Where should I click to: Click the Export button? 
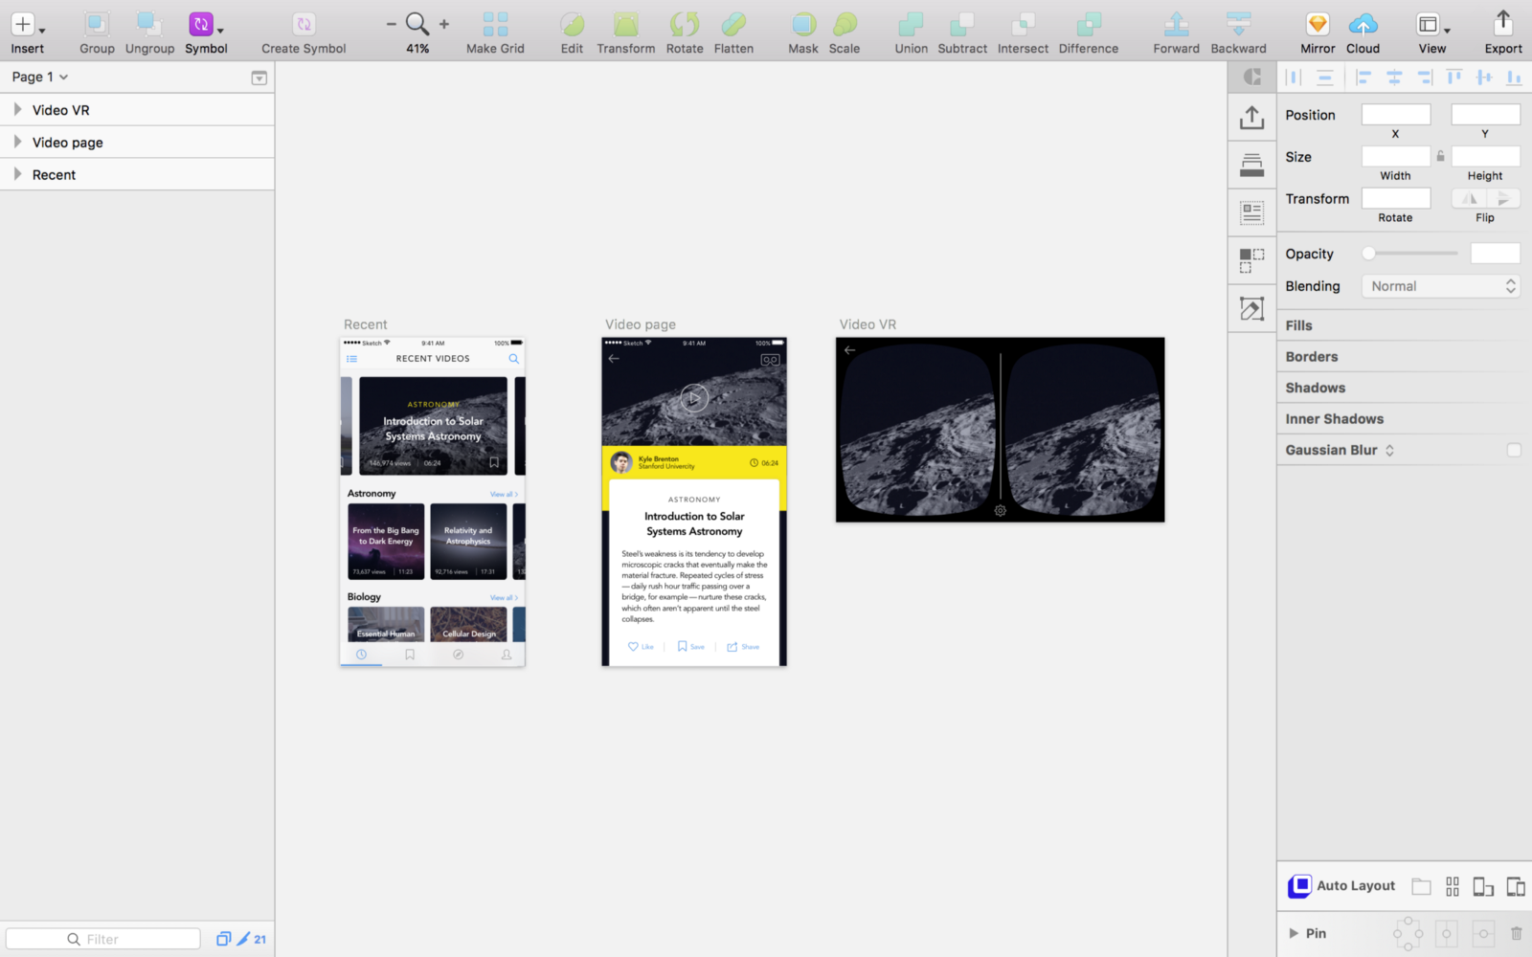1502,24
